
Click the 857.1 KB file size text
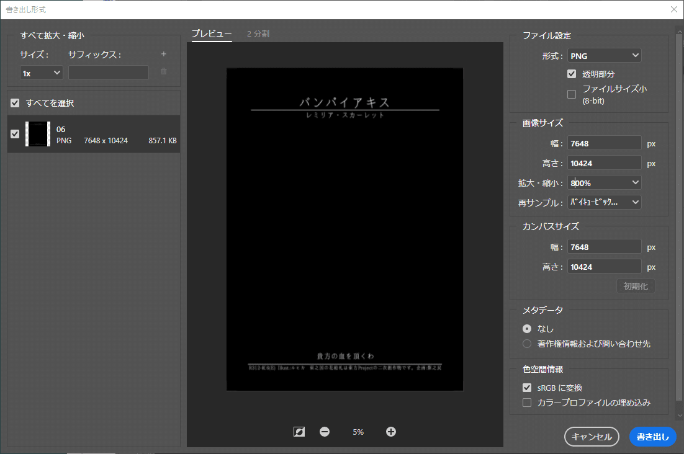point(163,141)
